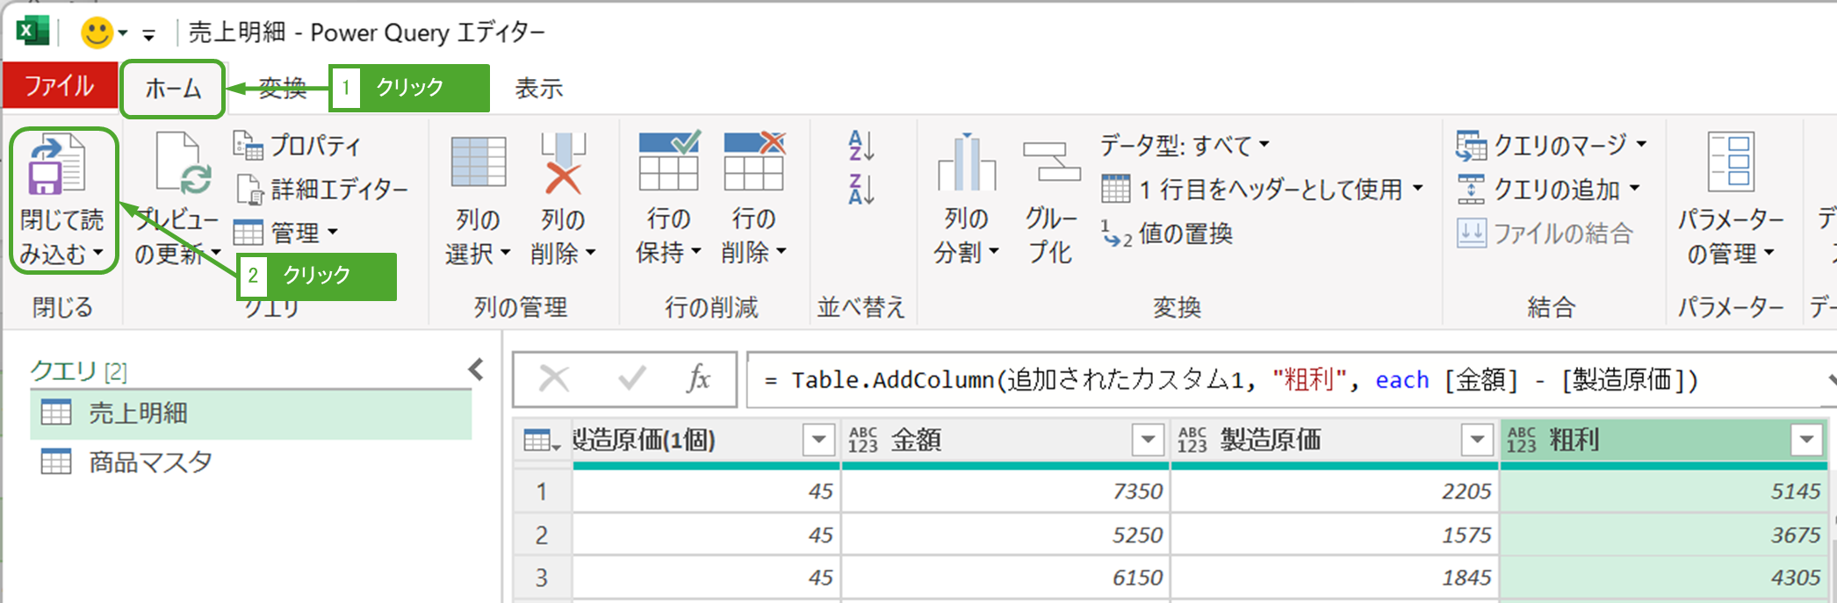Click the 閉じて読み込む (Close & Load) icon
Viewport: 1837px width, 603px height.
(x=58, y=167)
